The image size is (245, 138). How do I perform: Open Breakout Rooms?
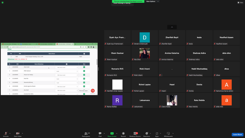coord(135,134)
